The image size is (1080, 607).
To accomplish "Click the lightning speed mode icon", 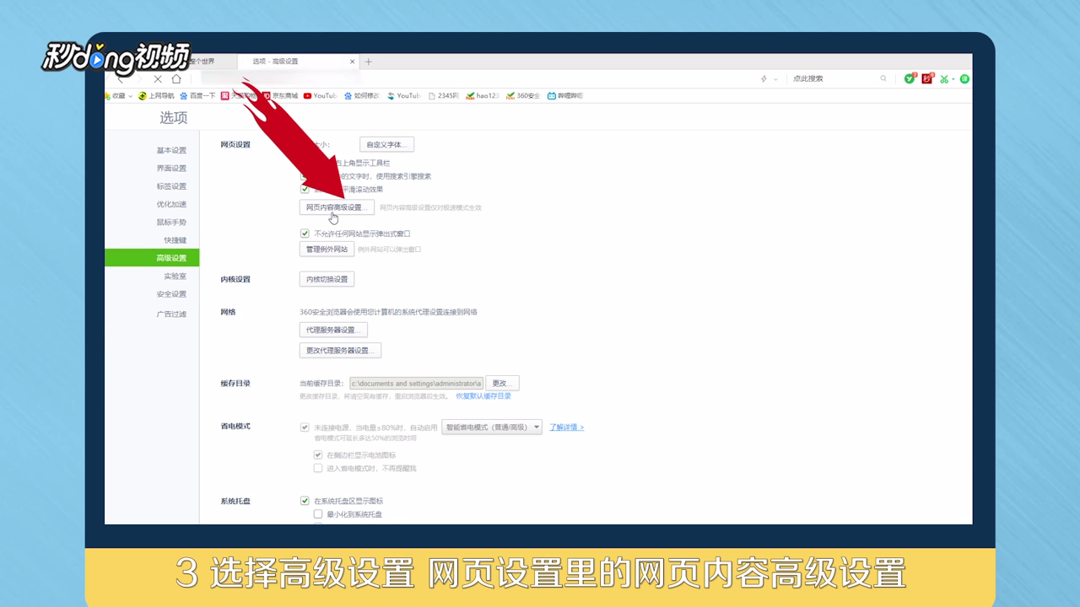I will click(x=764, y=78).
